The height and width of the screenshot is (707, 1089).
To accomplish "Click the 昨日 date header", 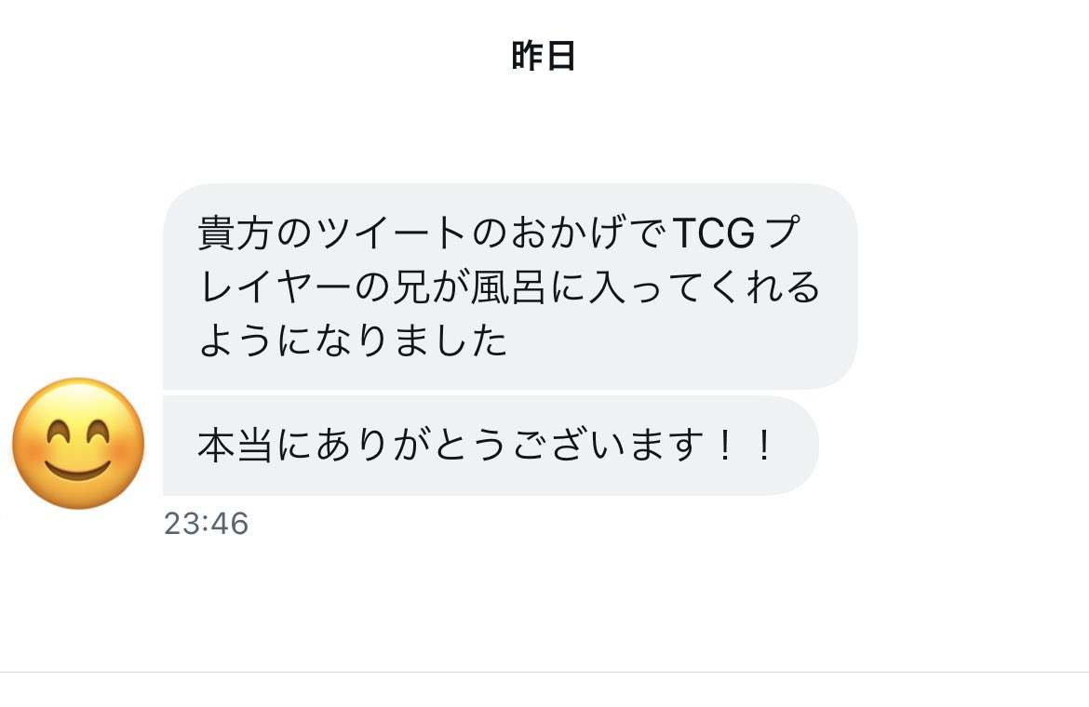I will (544, 56).
